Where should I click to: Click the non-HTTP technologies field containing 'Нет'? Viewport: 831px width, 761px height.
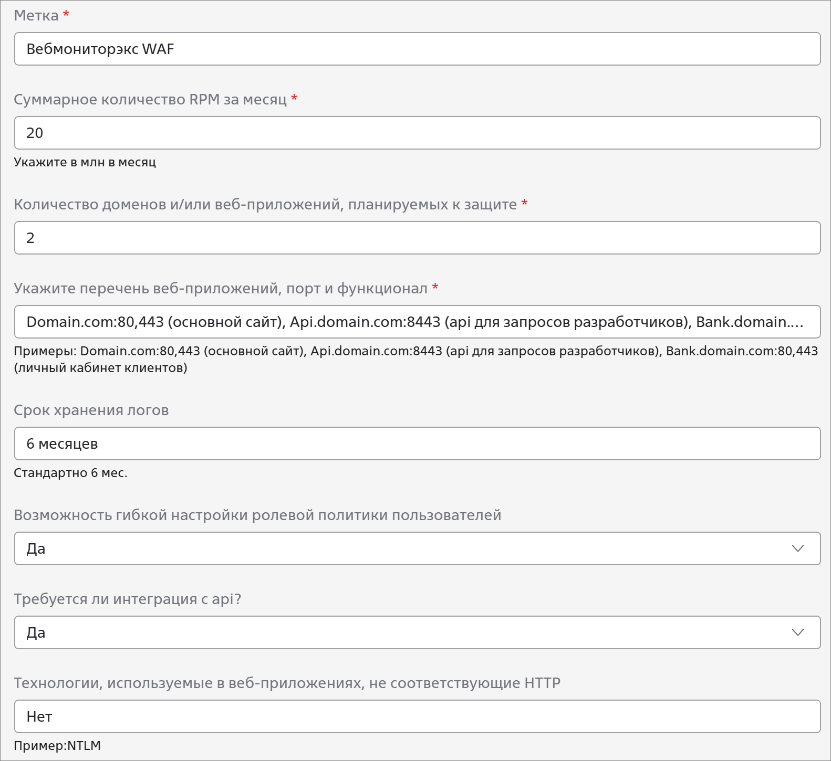pos(417,716)
